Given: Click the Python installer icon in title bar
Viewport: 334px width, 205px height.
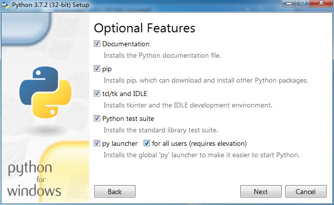Looking at the screenshot, I should [5, 4].
